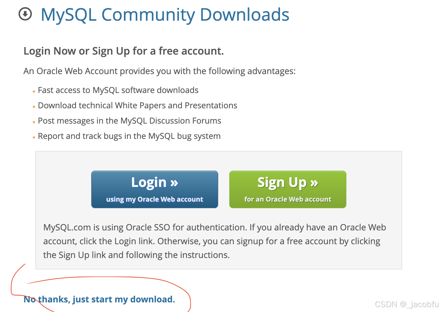Image resolution: width=440 pixels, height=312 pixels.
Task: Open the "MySQL Community Downloads" heading link
Action: coord(165,14)
